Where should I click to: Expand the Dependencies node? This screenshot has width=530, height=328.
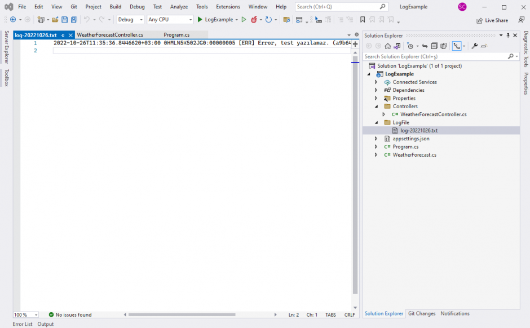pyautogui.click(x=376, y=90)
